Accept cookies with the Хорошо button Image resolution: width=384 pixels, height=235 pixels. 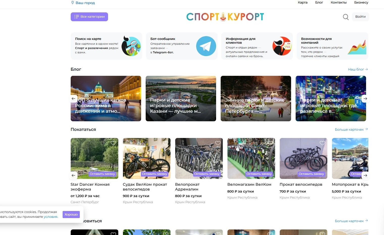tap(71, 215)
